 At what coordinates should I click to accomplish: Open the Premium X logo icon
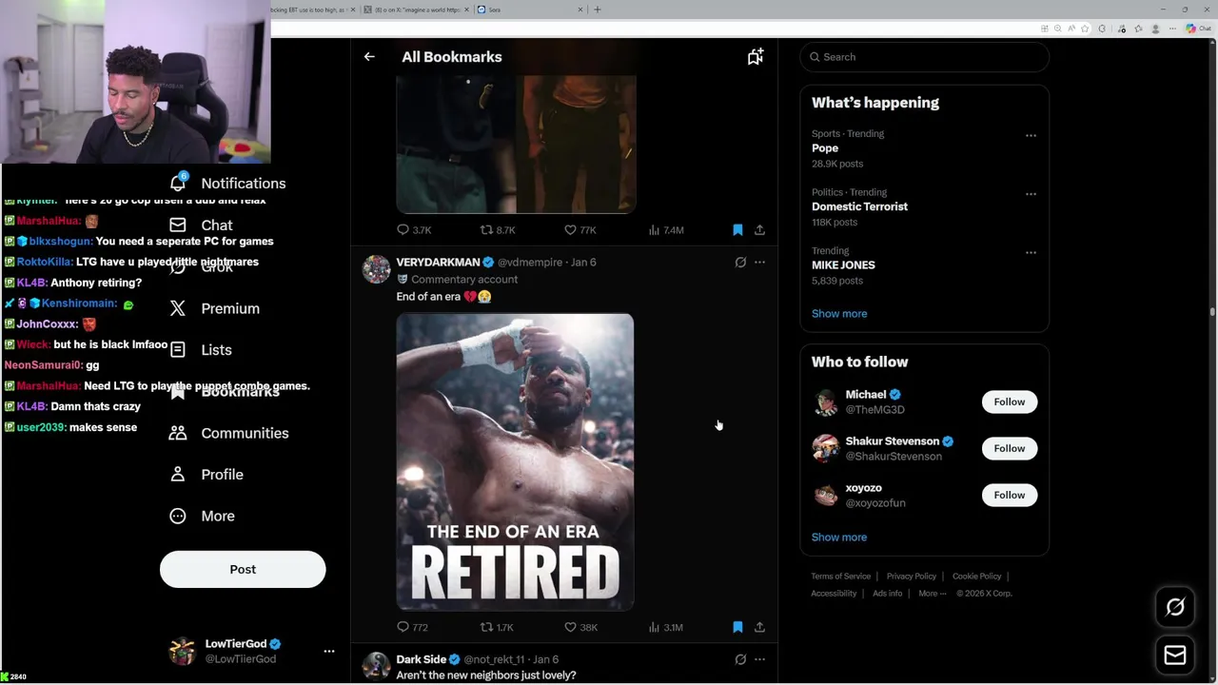click(x=178, y=308)
